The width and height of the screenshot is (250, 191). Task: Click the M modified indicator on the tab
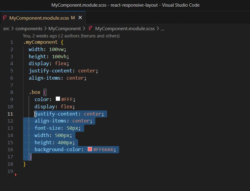click(72, 18)
